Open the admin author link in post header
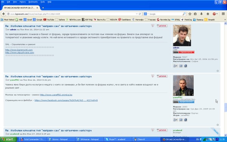227x142 pixels. [x=13, y=30]
